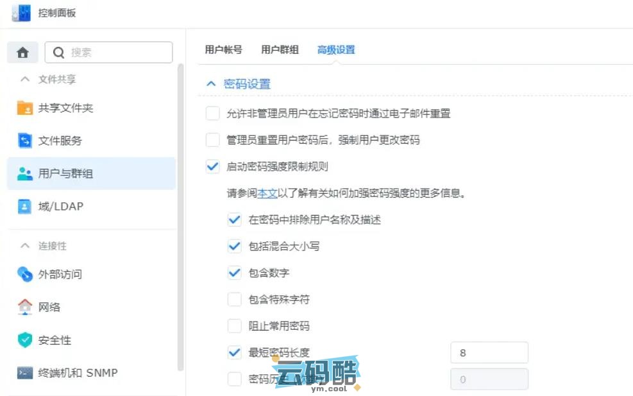Switch to the 用户帐号 tab
Viewport: 633px width, 396px height.
tap(223, 50)
